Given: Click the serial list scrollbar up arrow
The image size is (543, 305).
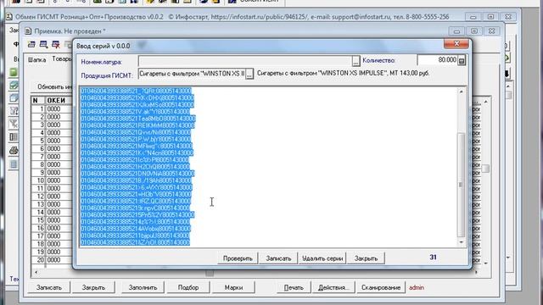Looking at the screenshot, I should click(x=461, y=91).
